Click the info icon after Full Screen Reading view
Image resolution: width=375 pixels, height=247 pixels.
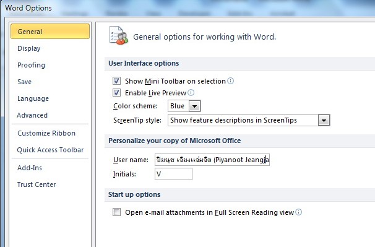coord(298,212)
